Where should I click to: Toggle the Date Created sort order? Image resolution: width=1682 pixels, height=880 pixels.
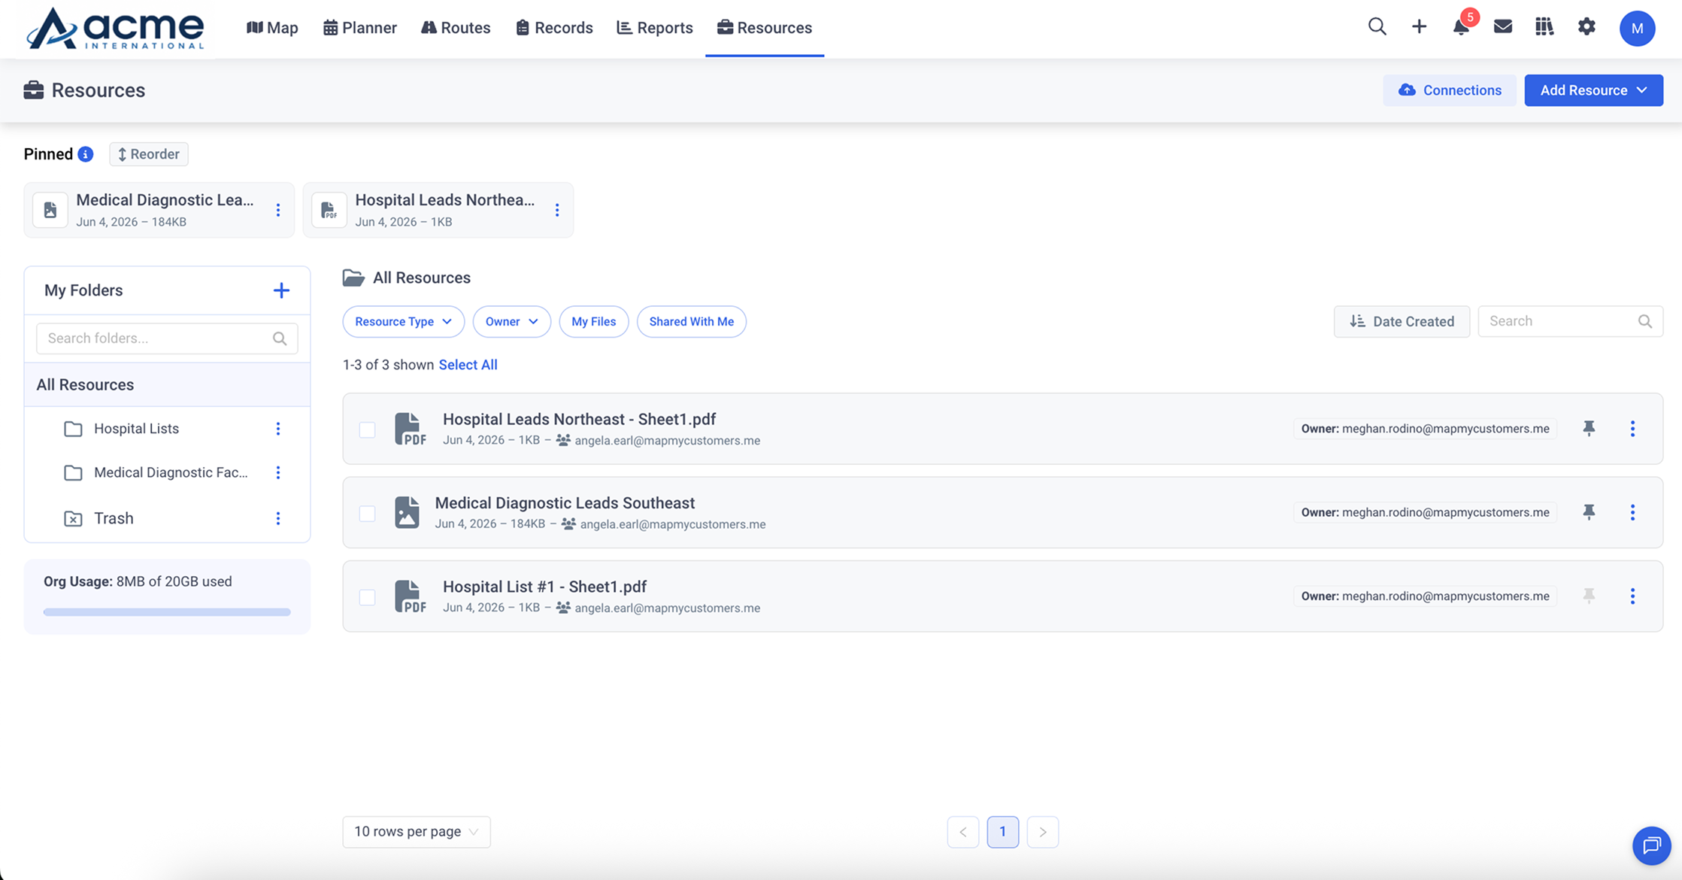click(x=1402, y=321)
